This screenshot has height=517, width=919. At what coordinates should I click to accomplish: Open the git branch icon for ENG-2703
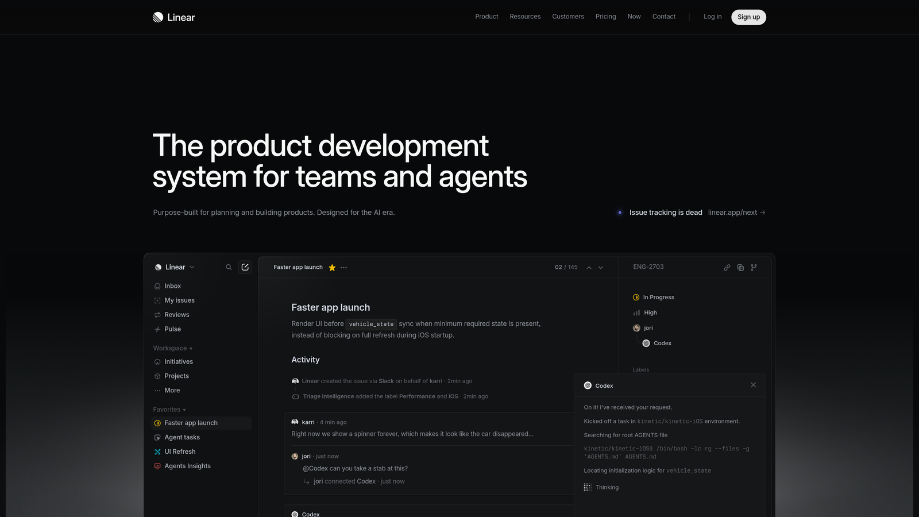point(754,268)
